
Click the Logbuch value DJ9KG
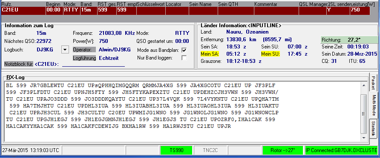coord(45,50)
